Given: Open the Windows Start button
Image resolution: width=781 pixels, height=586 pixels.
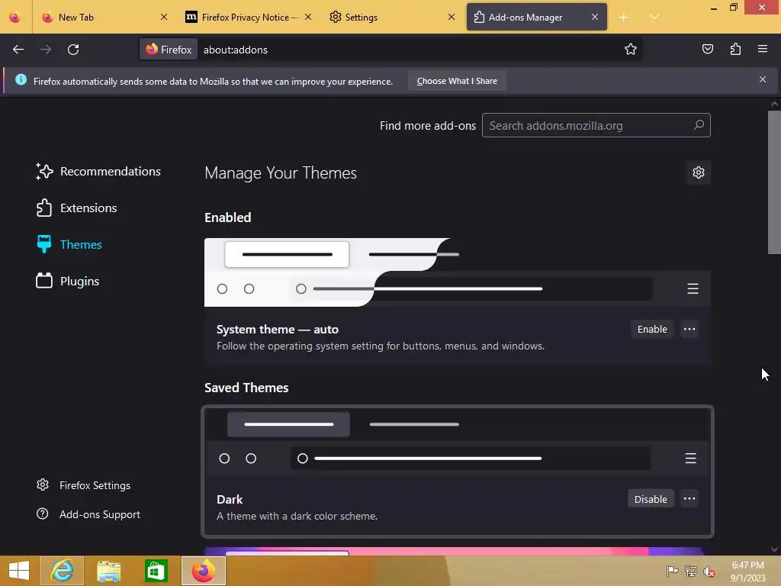Looking at the screenshot, I should pyautogui.click(x=19, y=571).
